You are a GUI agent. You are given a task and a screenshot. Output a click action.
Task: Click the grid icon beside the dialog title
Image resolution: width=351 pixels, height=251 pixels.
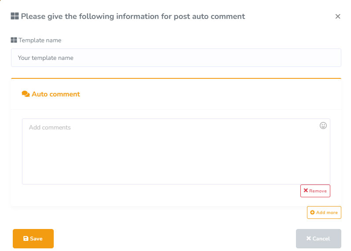pyautogui.click(x=15, y=16)
